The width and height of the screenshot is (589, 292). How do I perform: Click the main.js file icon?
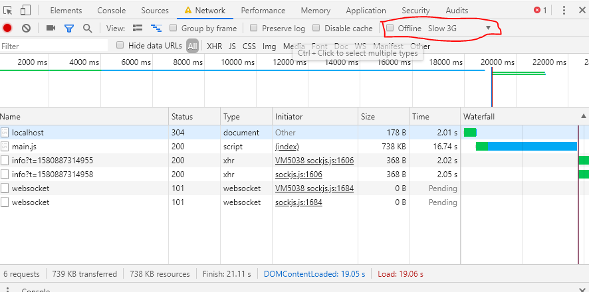click(x=5, y=147)
